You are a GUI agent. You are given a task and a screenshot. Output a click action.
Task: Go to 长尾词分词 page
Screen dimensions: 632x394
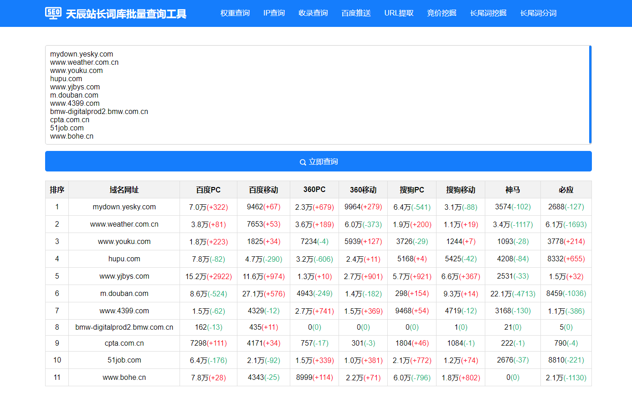(538, 13)
